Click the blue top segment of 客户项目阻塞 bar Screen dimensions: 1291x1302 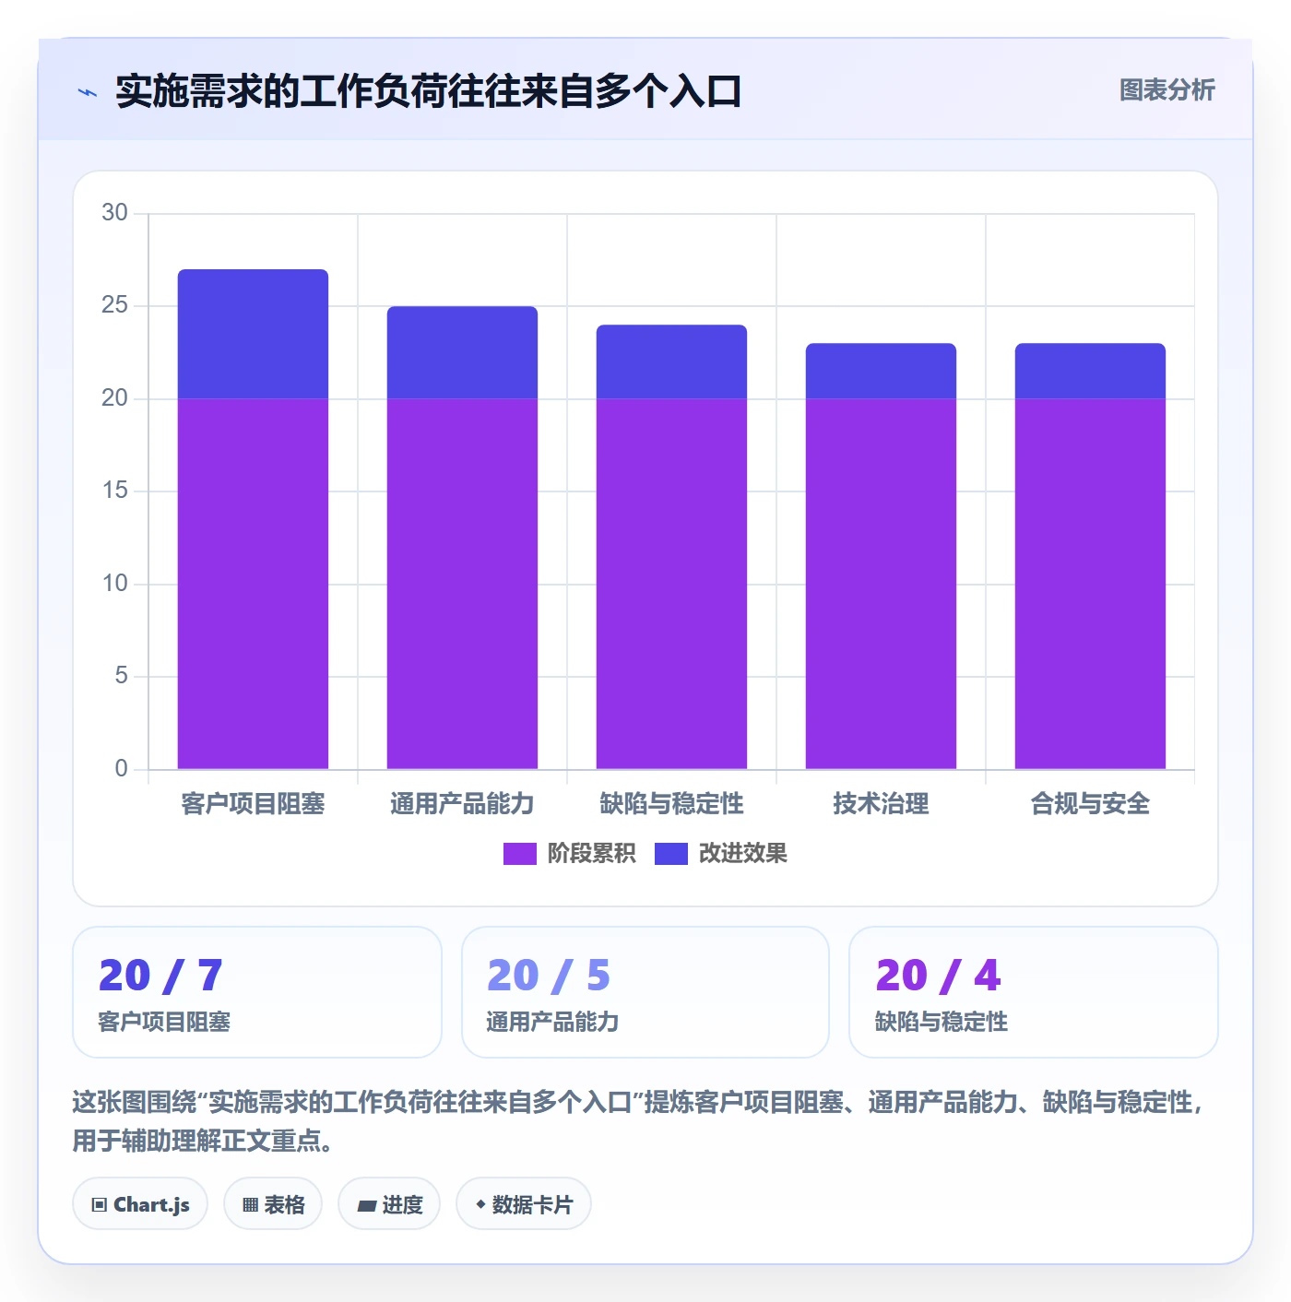coord(253,334)
